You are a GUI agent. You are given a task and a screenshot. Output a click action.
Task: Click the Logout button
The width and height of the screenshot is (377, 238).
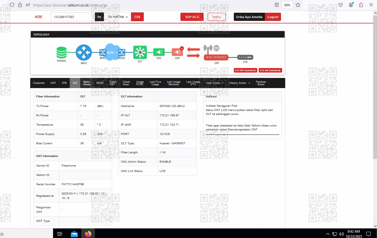(273, 17)
